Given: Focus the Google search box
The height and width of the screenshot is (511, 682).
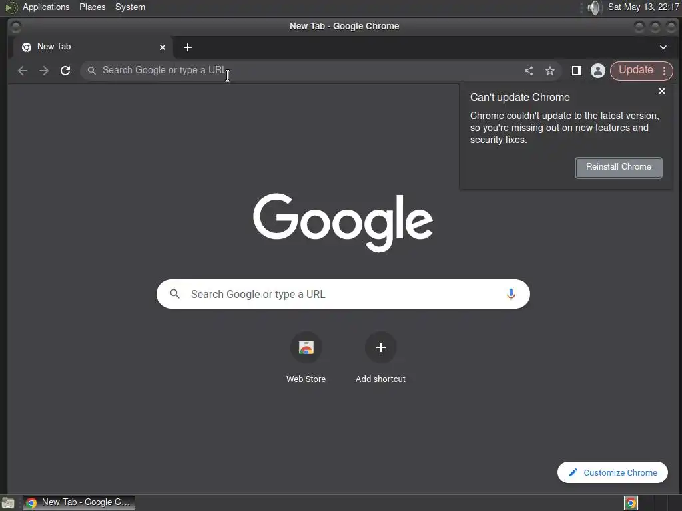Looking at the screenshot, I should [x=343, y=294].
